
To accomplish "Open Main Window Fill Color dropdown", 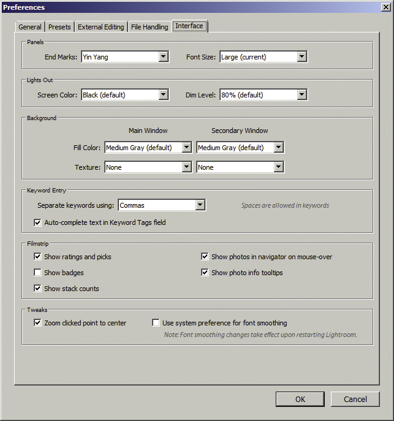I will [x=148, y=148].
